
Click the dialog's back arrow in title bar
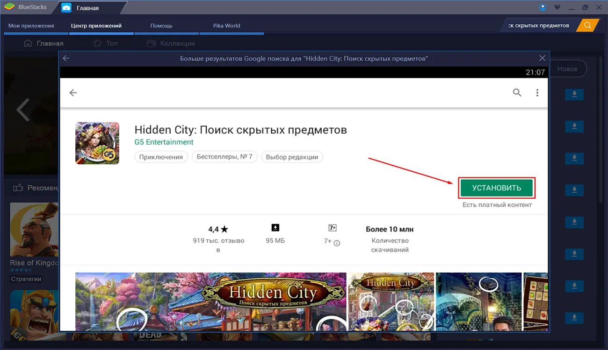point(66,58)
